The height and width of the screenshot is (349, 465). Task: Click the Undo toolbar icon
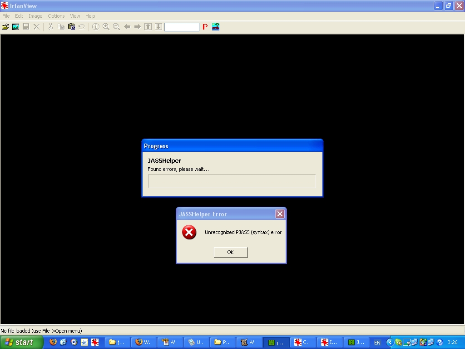point(82,27)
